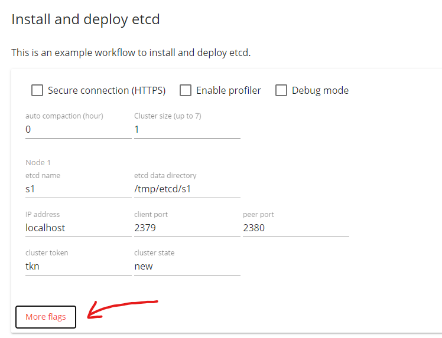This screenshot has width=442, height=338.
Task: Enable the Secure connection (HTTPS) checkbox
Action: pyautogui.click(x=37, y=91)
